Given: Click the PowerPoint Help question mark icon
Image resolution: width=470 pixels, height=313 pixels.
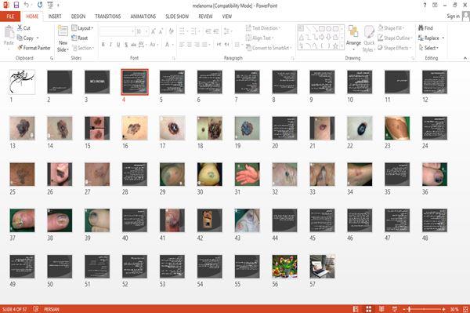Looking at the screenshot, I should (425, 5).
